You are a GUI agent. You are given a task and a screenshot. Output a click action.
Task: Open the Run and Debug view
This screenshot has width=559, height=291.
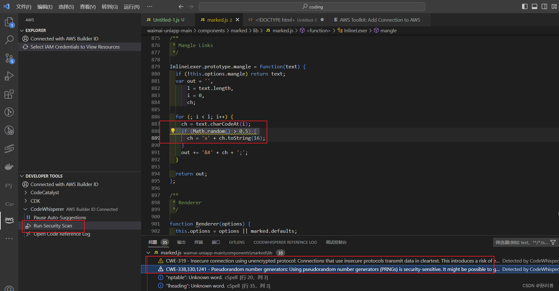(x=9, y=76)
